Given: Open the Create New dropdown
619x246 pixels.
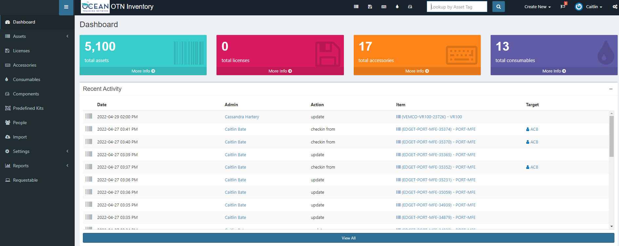Looking at the screenshot, I should tap(537, 7).
